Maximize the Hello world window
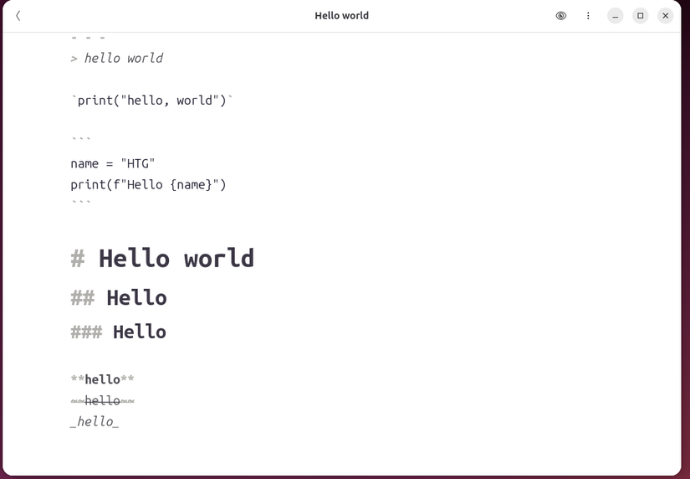690x479 pixels. [641, 16]
